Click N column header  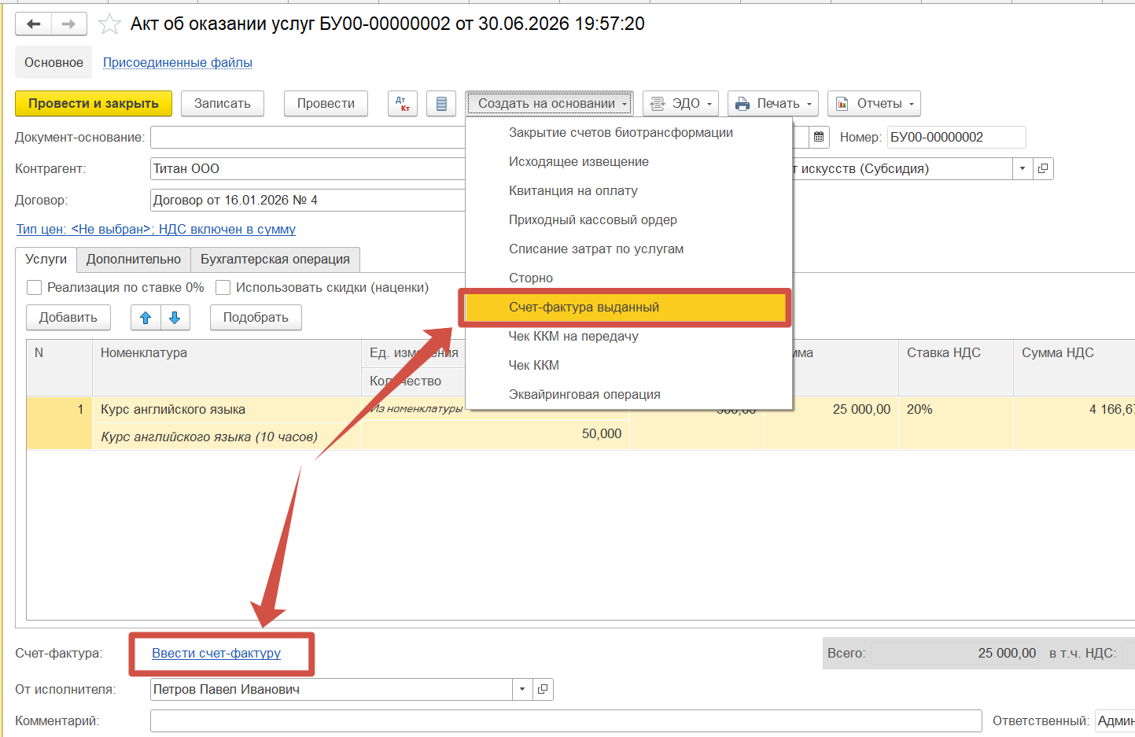click(60, 367)
